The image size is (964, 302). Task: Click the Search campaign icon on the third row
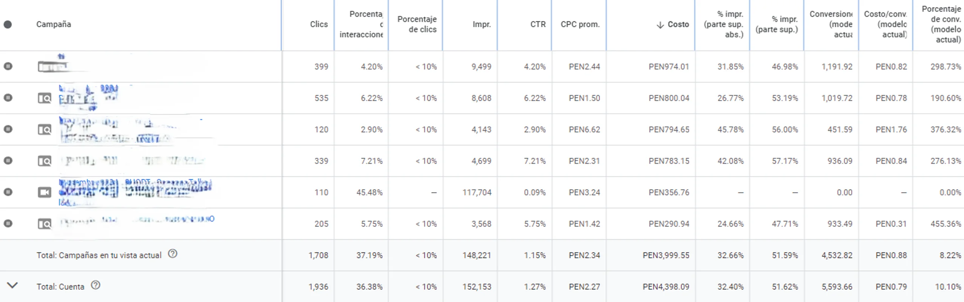tap(44, 129)
